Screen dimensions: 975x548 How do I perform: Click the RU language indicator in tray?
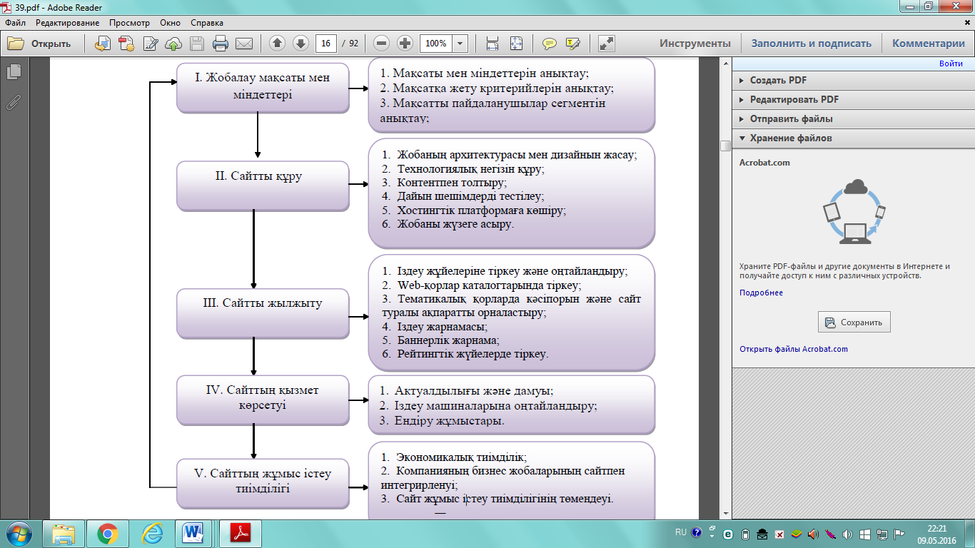[681, 532]
